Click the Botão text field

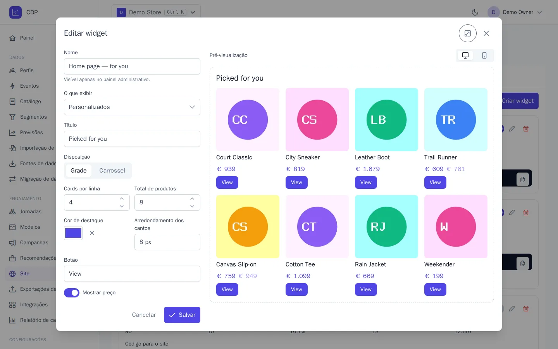point(132,274)
